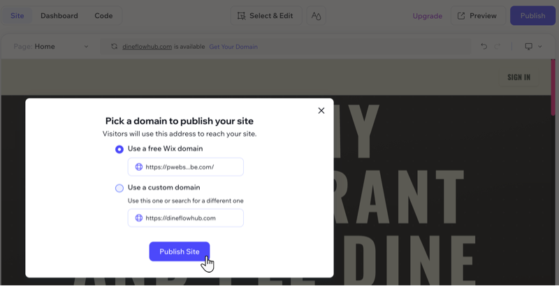
Task: Click the https://dineflowhub.com custom domain field
Action: click(186, 218)
